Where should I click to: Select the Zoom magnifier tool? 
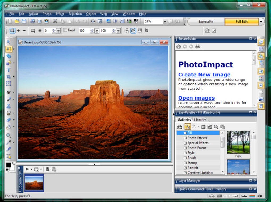(x=9, y=135)
